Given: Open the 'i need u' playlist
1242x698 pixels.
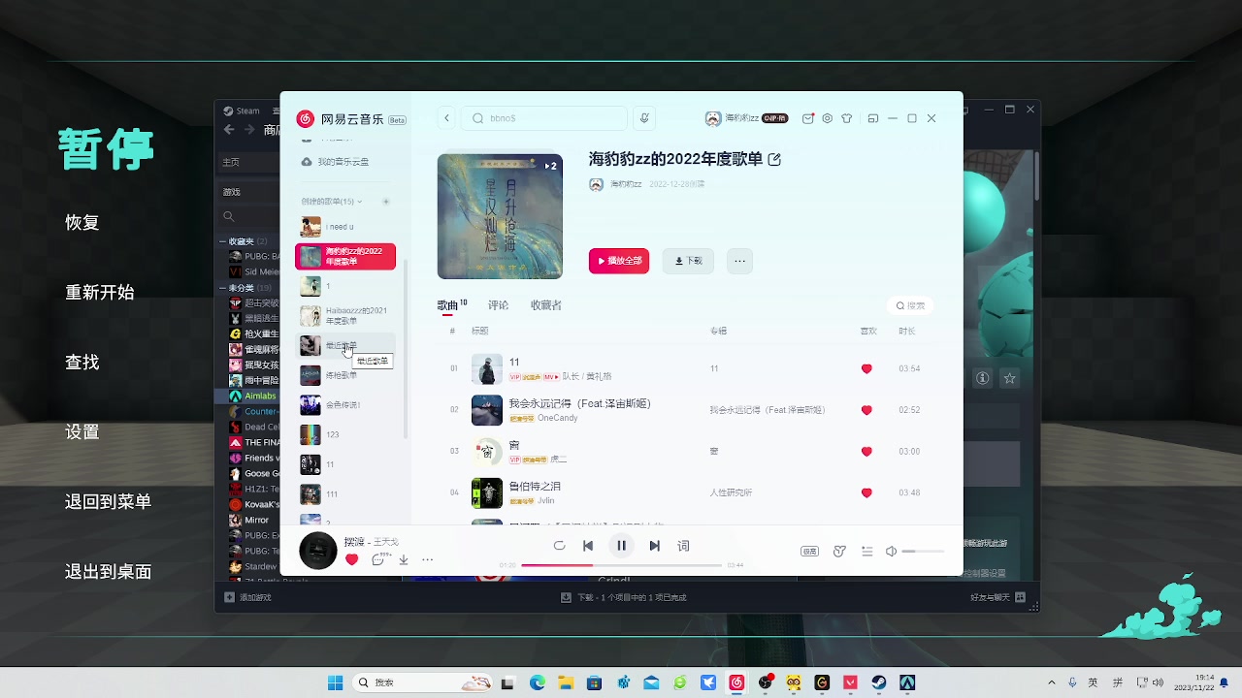Looking at the screenshot, I should (x=345, y=227).
